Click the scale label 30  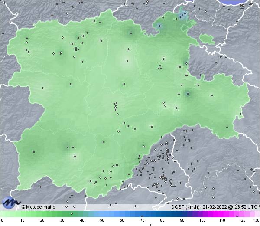[x=62, y=220]
